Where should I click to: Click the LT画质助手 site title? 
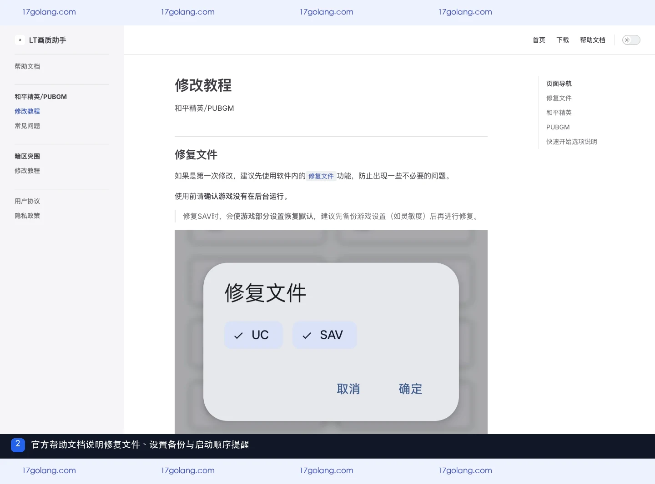pyautogui.click(x=48, y=40)
